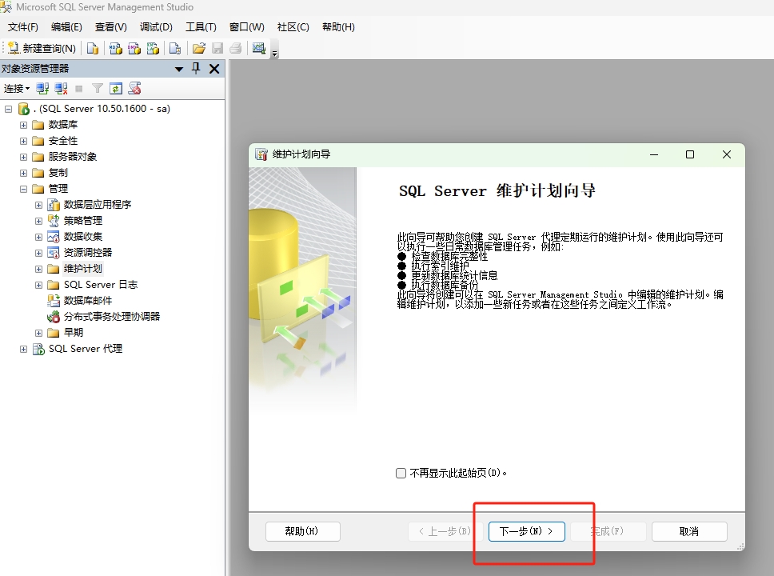Open the 文件(F) menu
774x576 pixels.
pyautogui.click(x=22, y=27)
